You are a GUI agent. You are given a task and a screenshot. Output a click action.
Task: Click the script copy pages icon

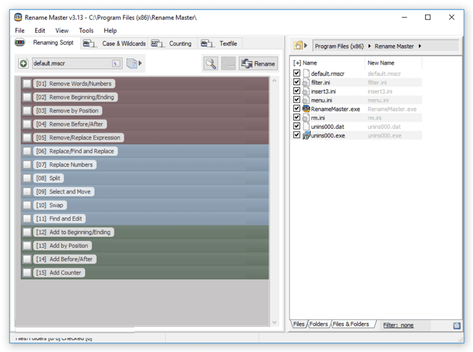(132, 64)
